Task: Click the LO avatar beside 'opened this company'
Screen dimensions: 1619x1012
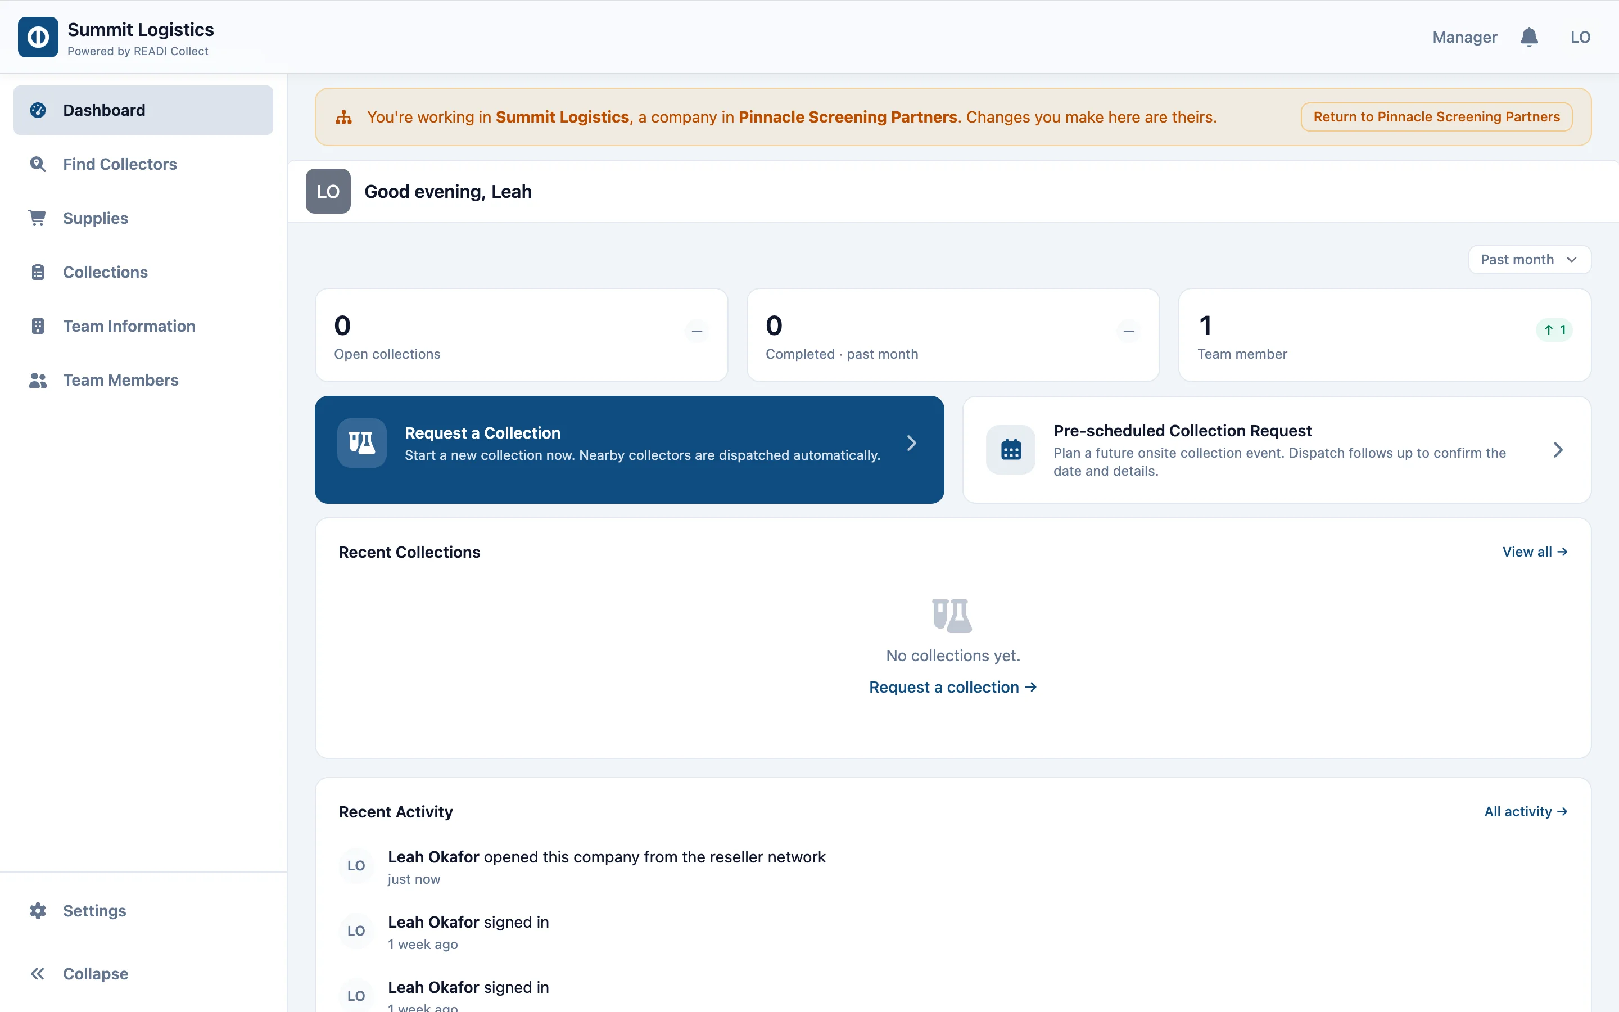Action: click(356, 865)
